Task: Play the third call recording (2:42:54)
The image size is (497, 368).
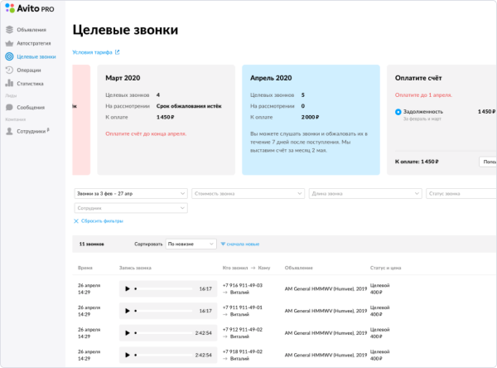Action: pyautogui.click(x=127, y=332)
